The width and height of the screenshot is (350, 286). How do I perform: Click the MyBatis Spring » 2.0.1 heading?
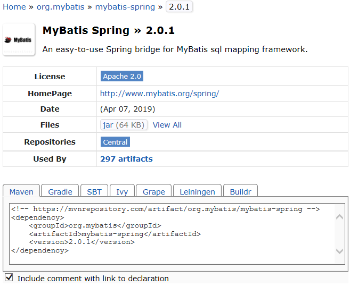click(109, 30)
